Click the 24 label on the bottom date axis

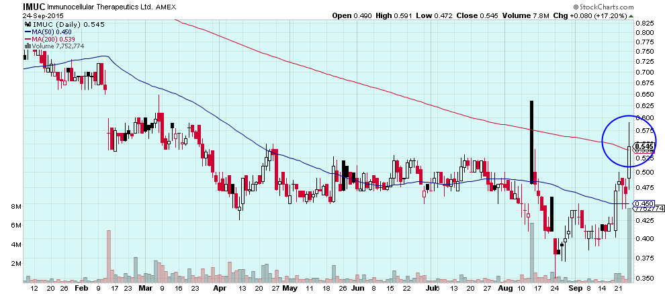[554, 288]
